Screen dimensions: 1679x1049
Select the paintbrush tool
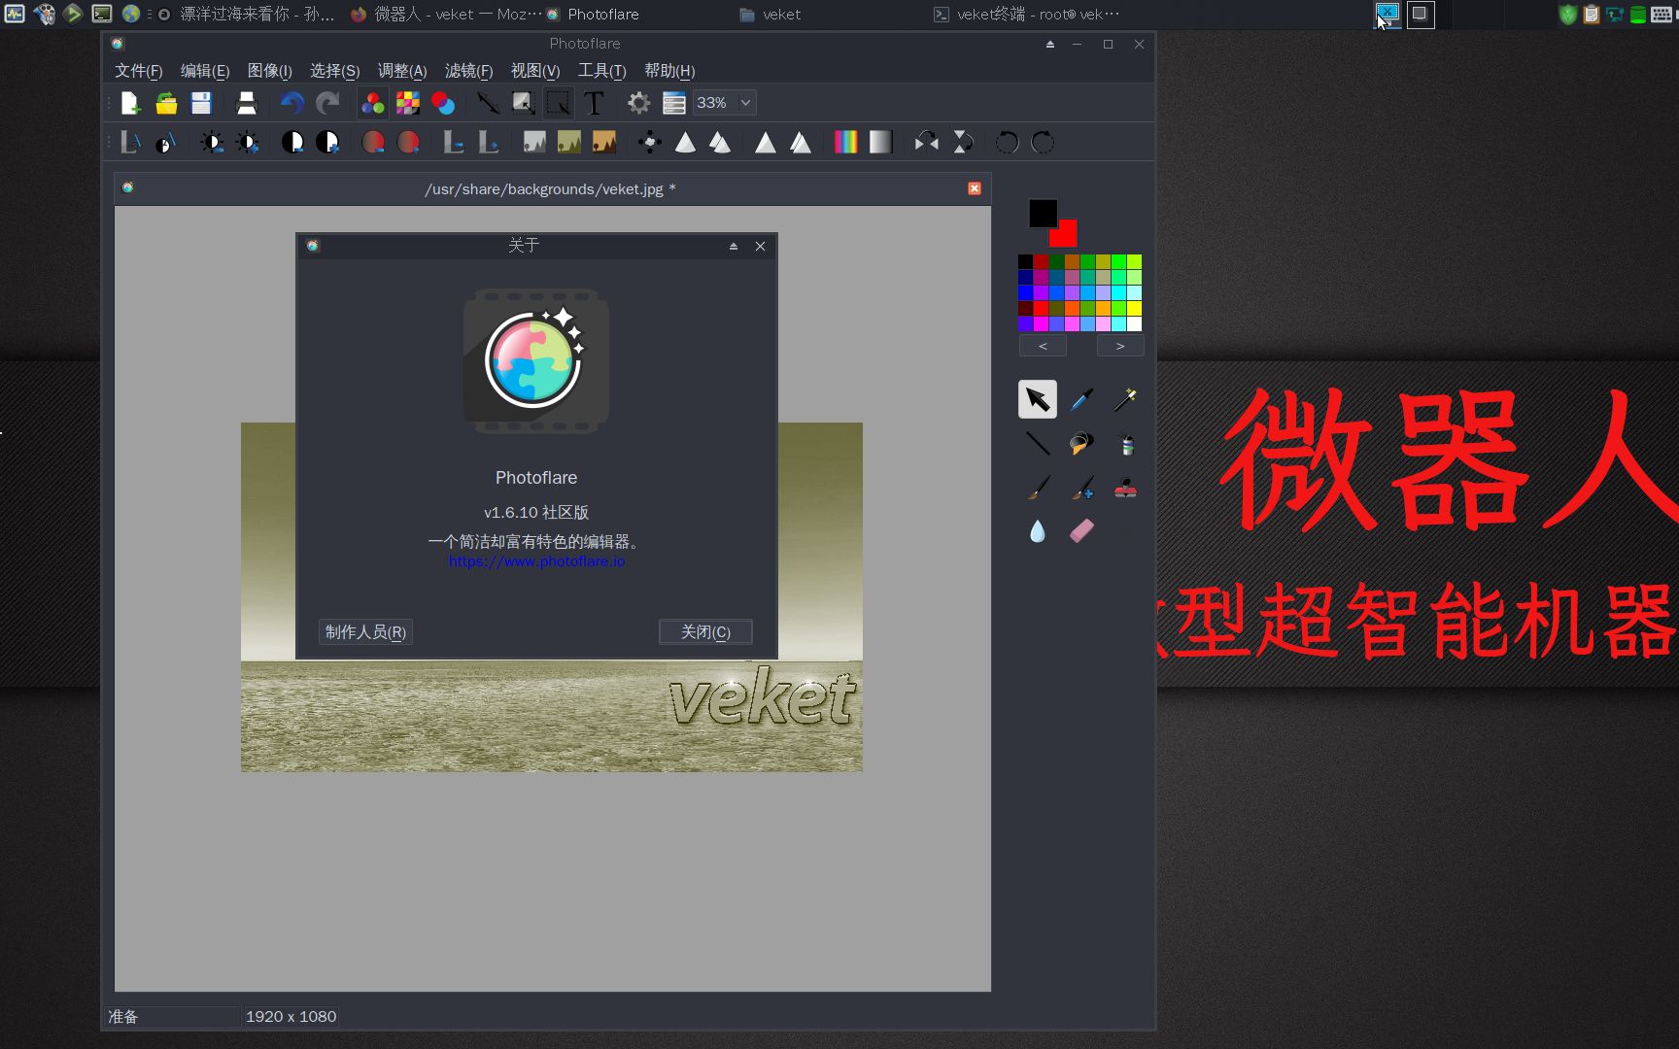(1037, 488)
